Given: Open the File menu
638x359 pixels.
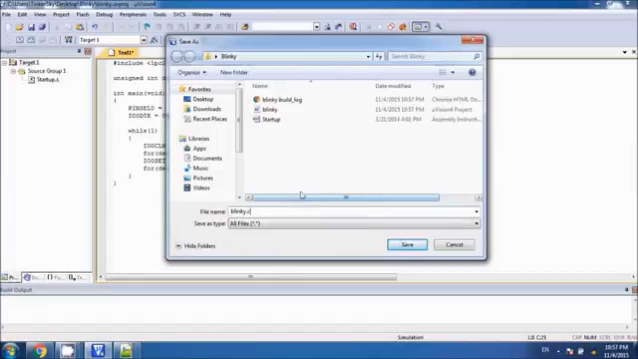Looking at the screenshot, I should [6, 14].
